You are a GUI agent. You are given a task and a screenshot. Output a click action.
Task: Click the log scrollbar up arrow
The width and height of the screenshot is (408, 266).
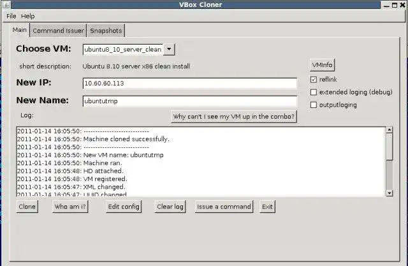390,130
